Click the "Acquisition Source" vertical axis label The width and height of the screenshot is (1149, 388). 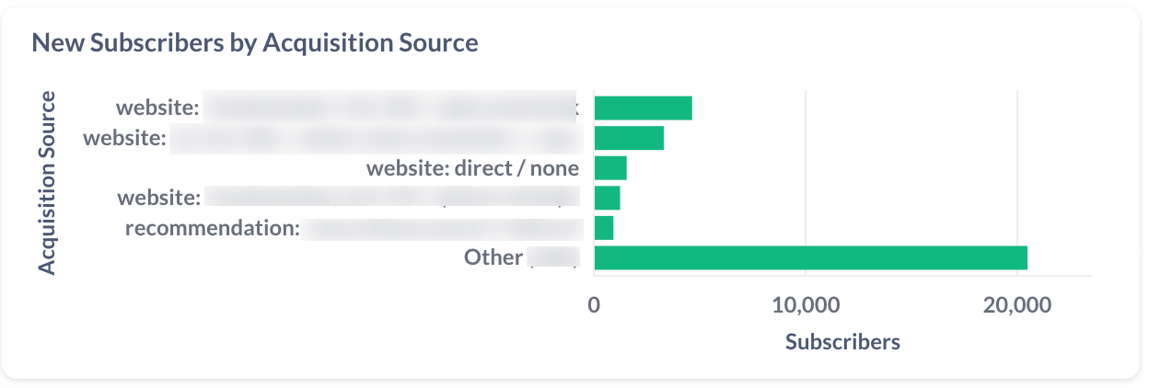48,182
